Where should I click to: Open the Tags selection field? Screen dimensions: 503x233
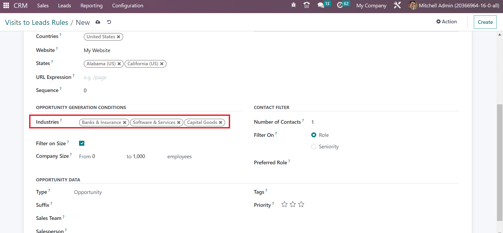coord(370,192)
